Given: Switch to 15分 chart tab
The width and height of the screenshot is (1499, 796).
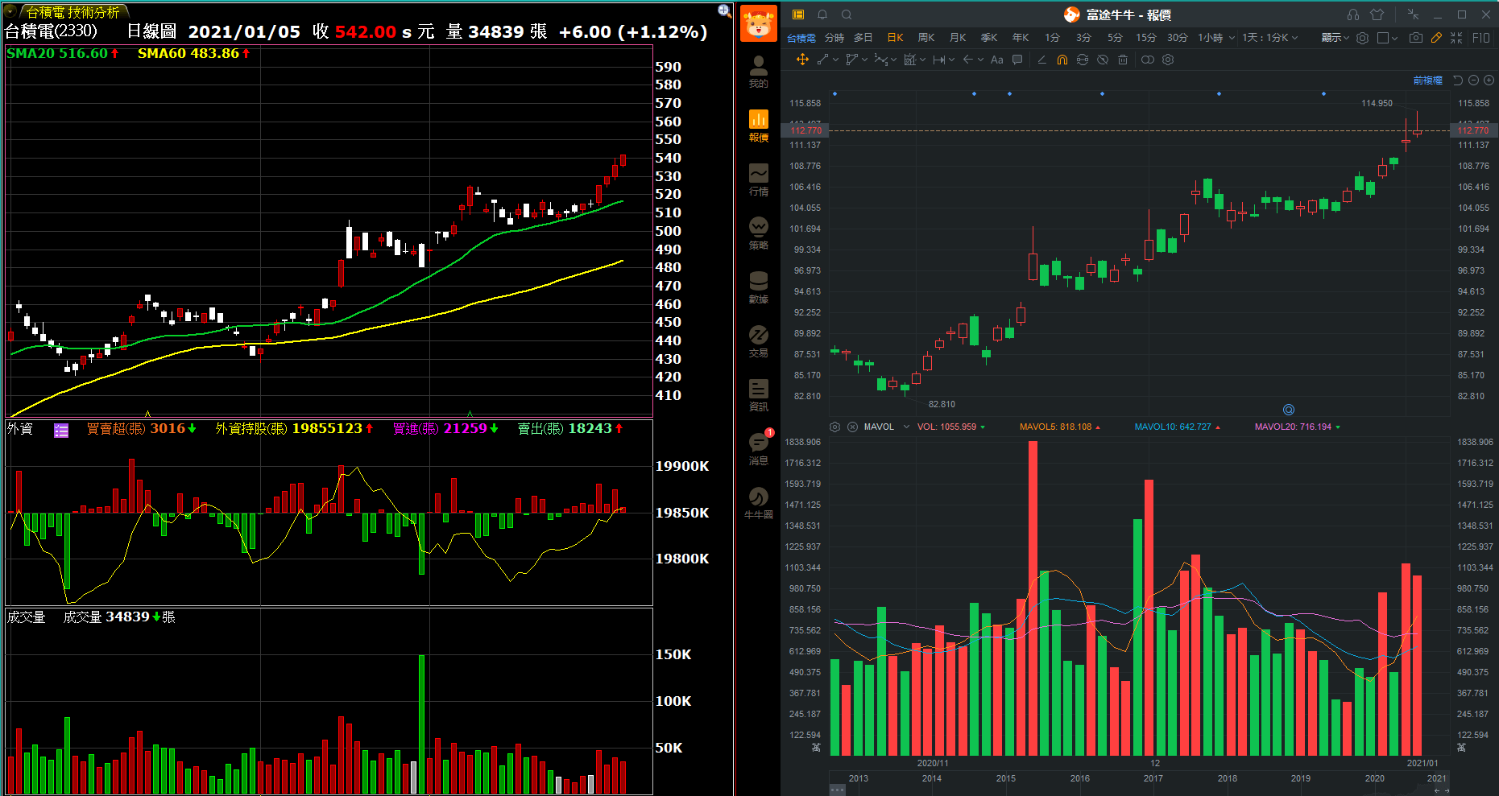Looking at the screenshot, I should pyautogui.click(x=1146, y=38).
